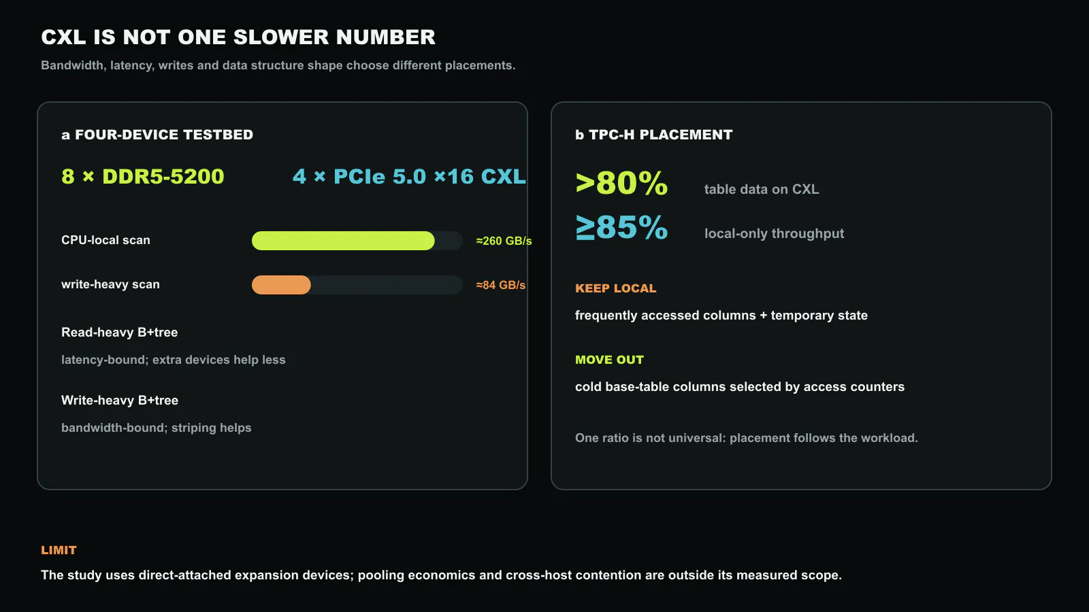Select the subtitle about bandwidth, latency, writes
This screenshot has height=612, width=1089.
tap(278, 65)
